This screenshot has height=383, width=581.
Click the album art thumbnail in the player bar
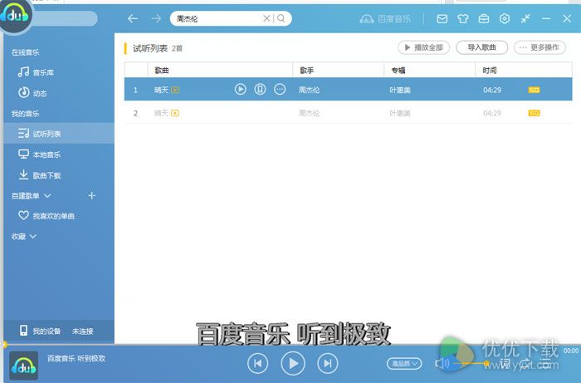(x=23, y=366)
